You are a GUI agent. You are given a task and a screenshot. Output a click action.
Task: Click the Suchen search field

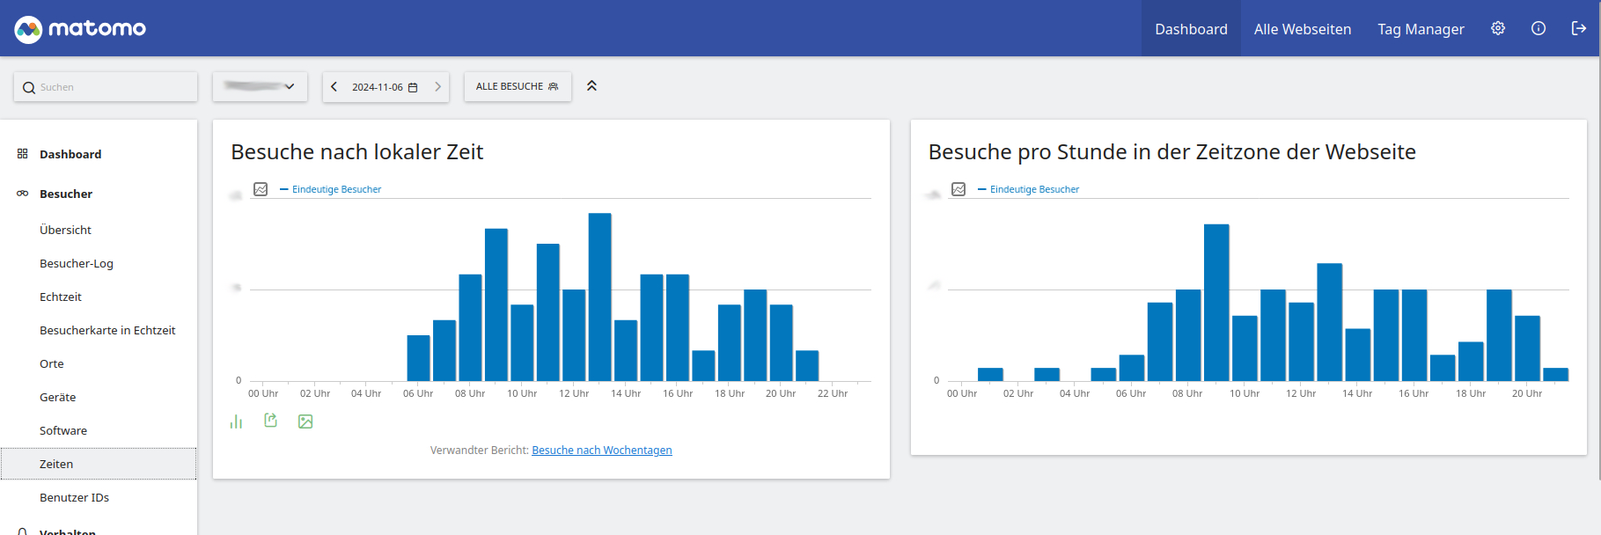click(x=106, y=86)
